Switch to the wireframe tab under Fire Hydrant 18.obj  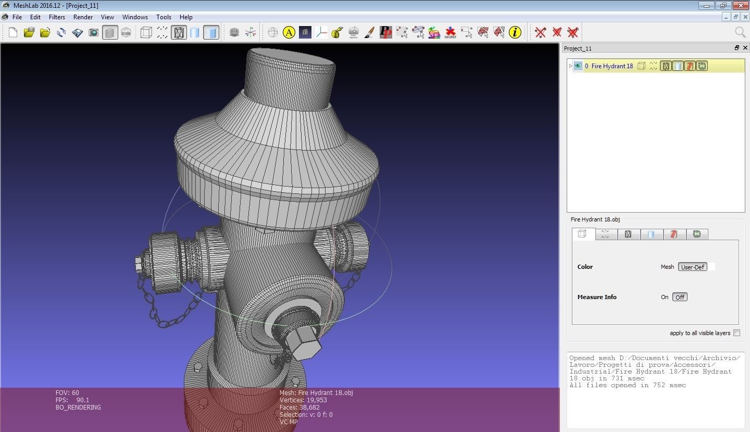628,234
